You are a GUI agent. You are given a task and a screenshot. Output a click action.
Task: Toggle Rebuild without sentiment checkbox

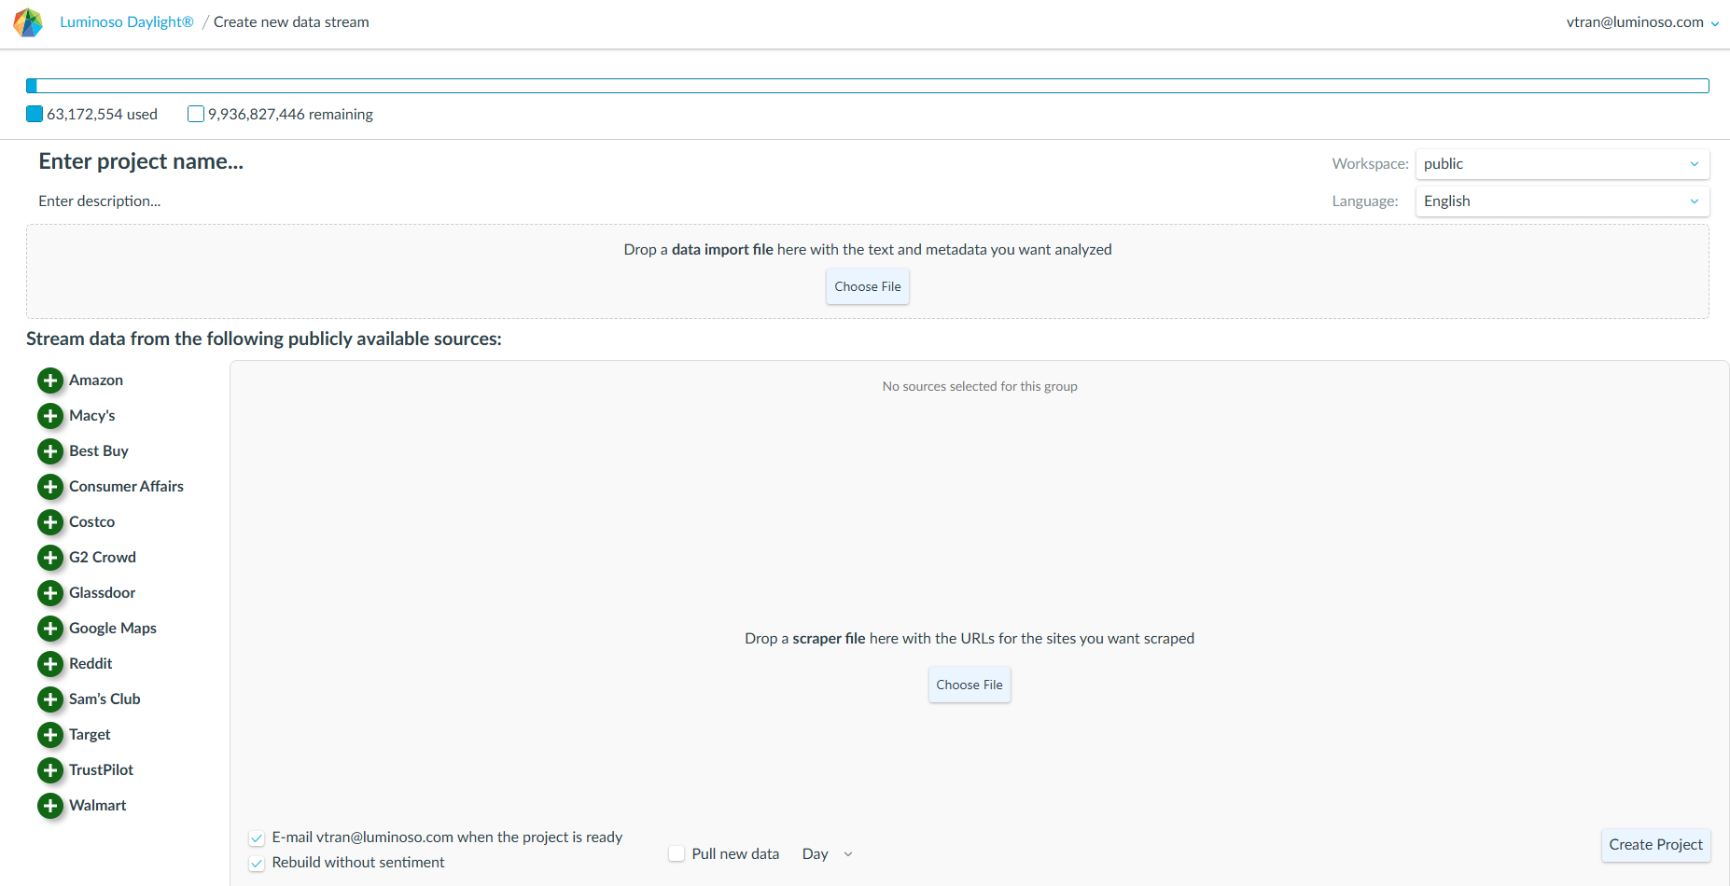coord(257,864)
